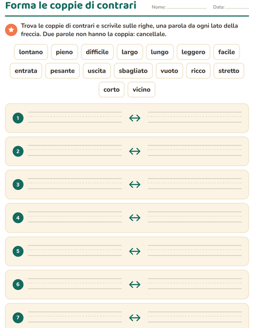Pick the 'sbagliato' word box
Viewport: 254px width, 328px height.
(133, 71)
